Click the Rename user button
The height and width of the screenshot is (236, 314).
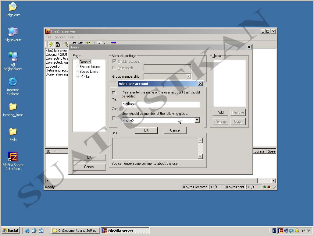tap(220, 122)
